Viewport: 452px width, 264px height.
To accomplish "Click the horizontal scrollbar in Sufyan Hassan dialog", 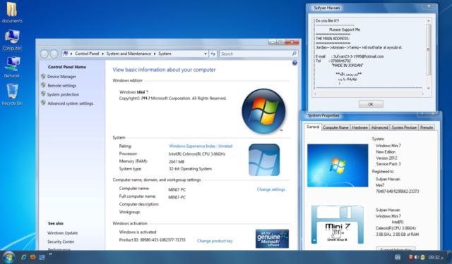I will [369, 94].
